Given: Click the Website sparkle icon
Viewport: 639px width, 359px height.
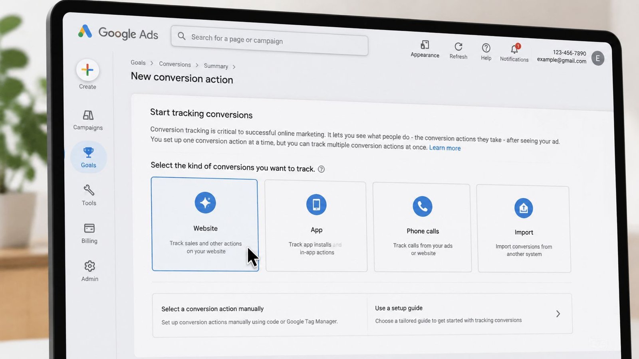Looking at the screenshot, I should click(x=205, y=203).
